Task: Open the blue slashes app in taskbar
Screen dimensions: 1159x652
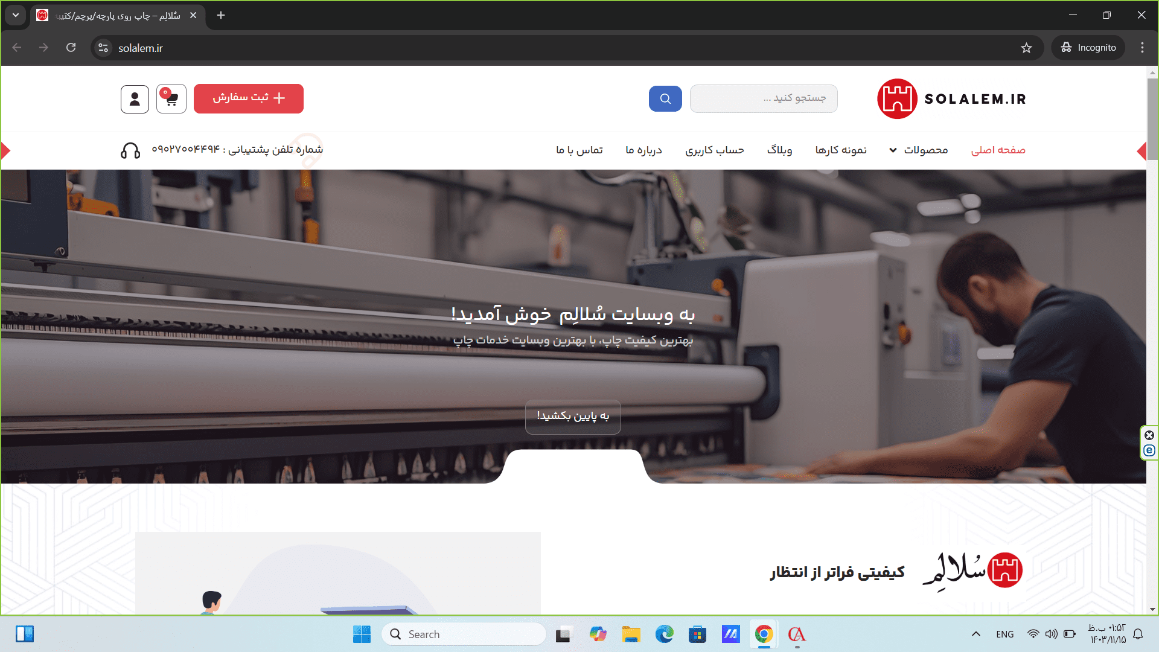Action: pos(730,634)
